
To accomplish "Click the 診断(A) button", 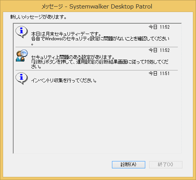I will (129, 165).
